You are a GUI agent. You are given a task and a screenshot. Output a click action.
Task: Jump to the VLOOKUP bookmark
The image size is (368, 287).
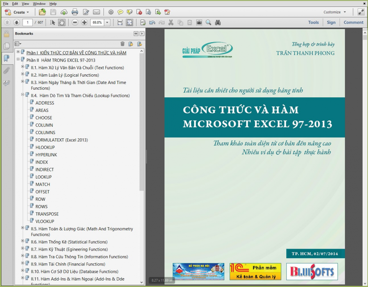tap(45, 221)
